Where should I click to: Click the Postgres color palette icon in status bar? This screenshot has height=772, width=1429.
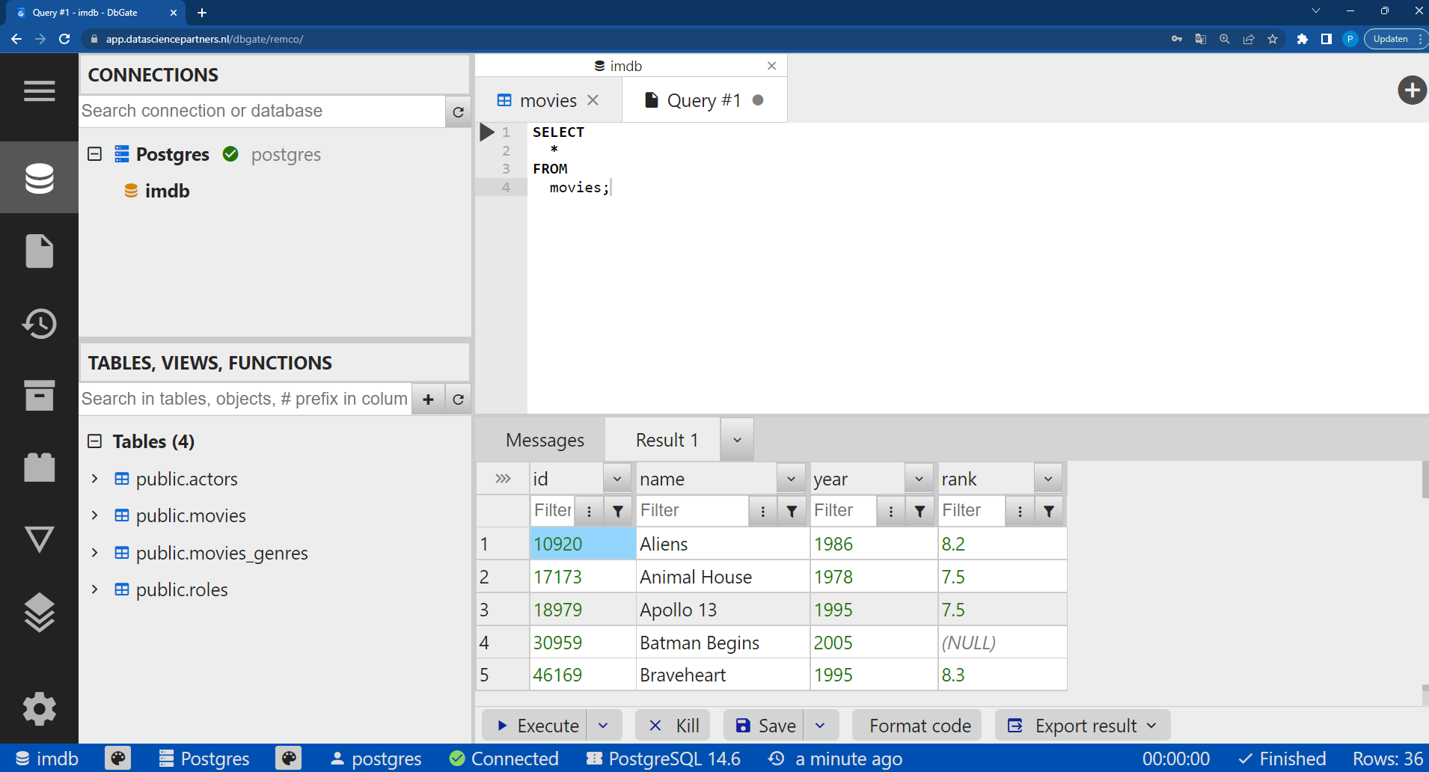(x=288, y=759)
